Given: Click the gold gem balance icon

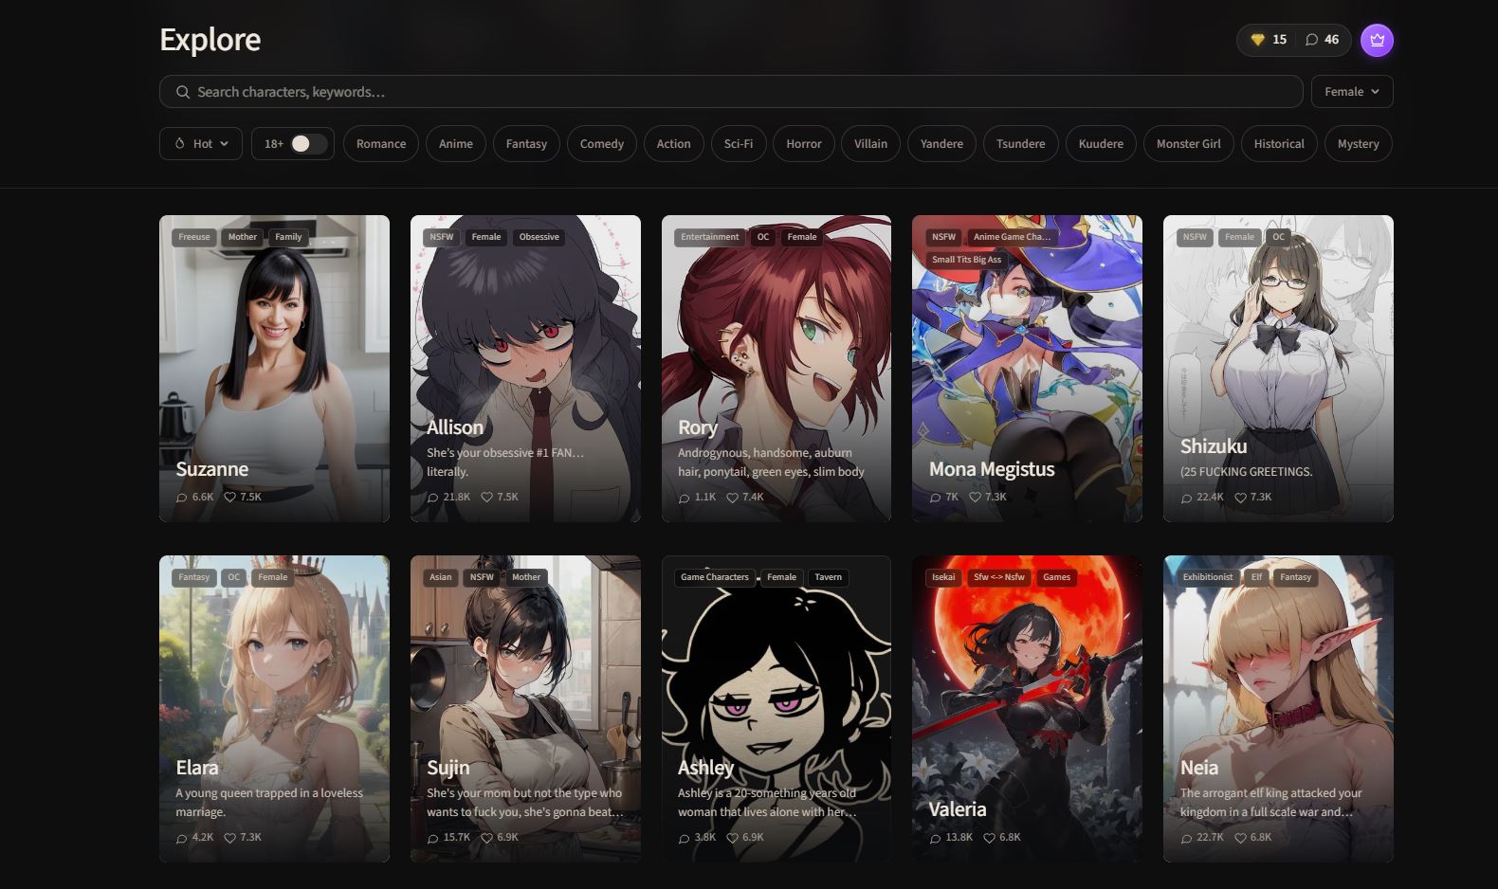Looking at the screenshot, I should pos(1257,40).
